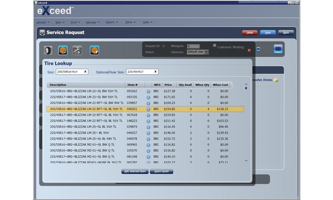Open the tire lookup icon
The height and width of the screenshot is (200, 333).
(x=48, y=51)
